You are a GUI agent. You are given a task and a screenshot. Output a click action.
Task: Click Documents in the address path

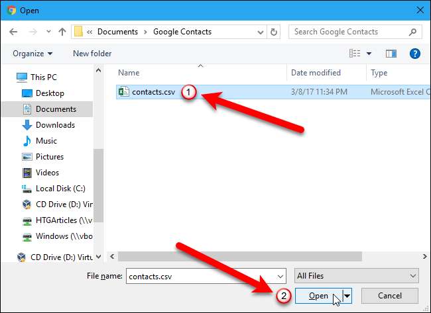point(117,32)
